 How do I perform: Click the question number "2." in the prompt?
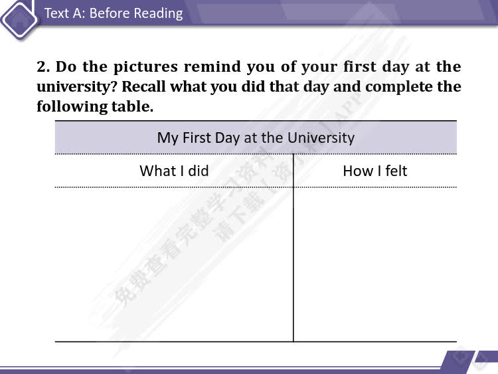43,66
